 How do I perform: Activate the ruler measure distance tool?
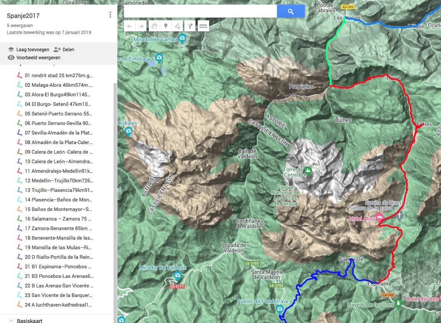203,26
